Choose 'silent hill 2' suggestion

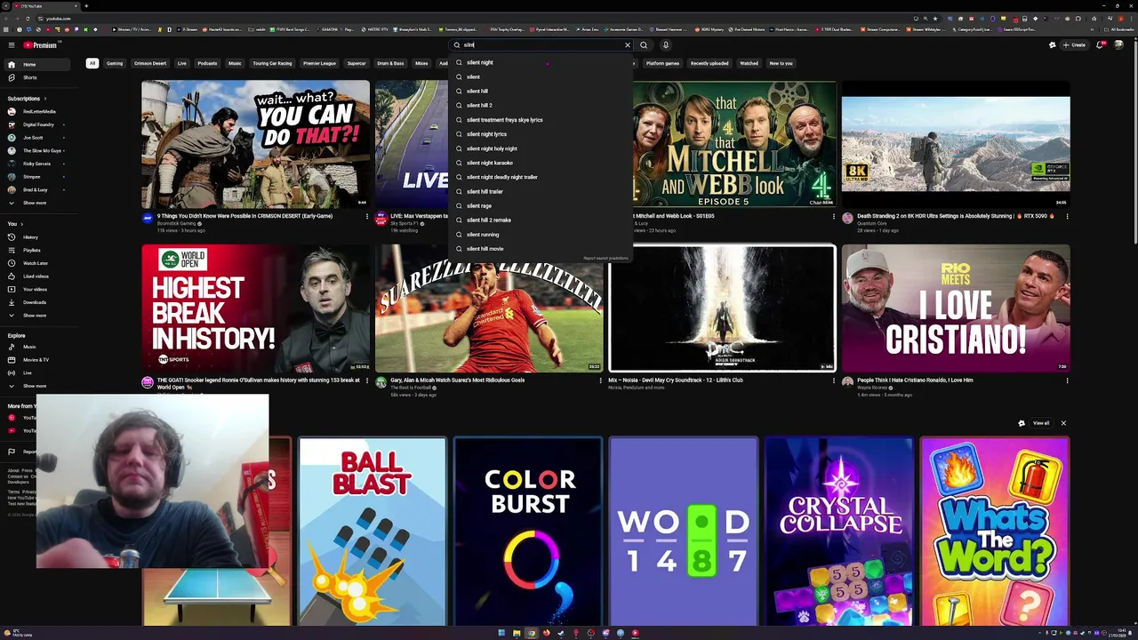pyautogui.click(x=541, y=105)
